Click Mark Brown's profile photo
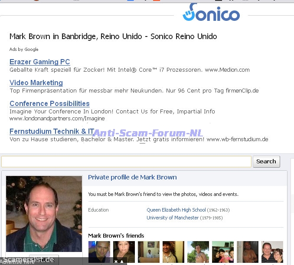Image resolution: width=294 pixels, height=265 pixels. click(x=44, y=213)
